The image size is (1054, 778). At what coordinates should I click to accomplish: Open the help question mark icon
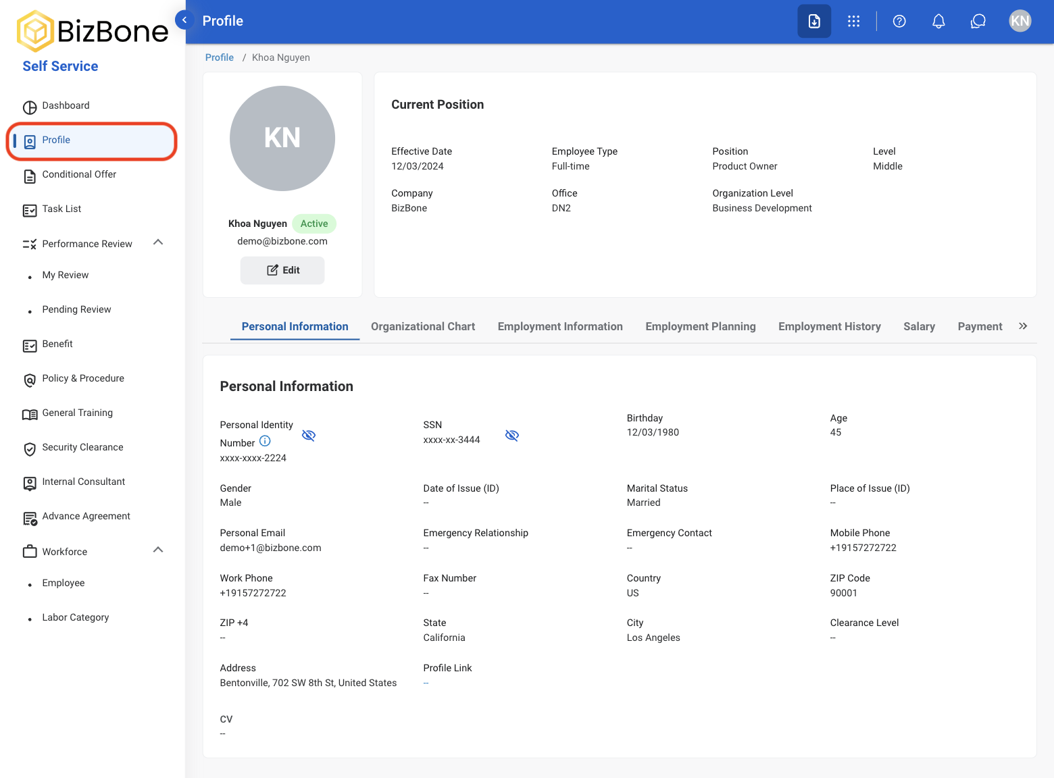coord(899,21)
